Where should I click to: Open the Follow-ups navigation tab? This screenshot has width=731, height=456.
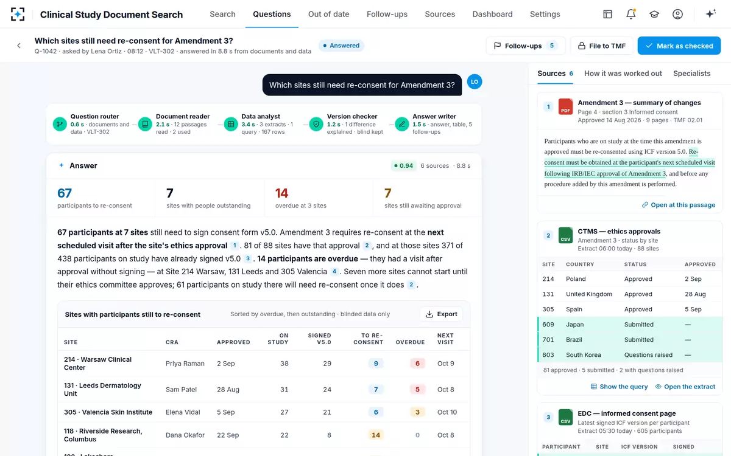[387, 14]
